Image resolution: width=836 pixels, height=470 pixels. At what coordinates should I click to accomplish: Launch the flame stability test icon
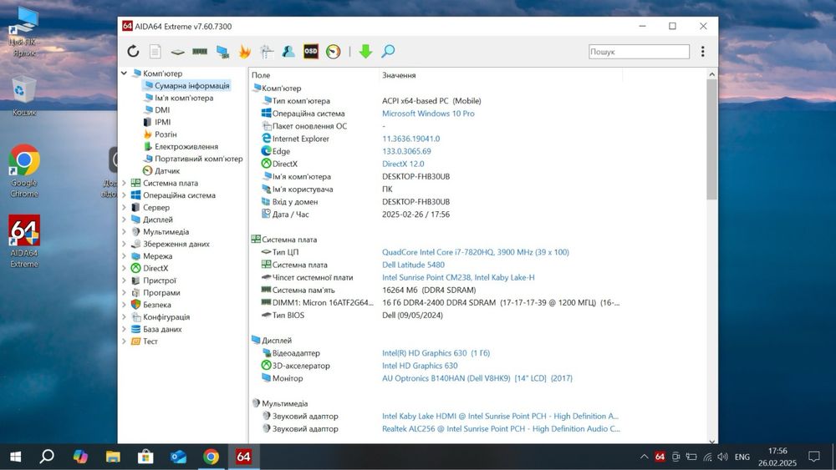[245, 51]
